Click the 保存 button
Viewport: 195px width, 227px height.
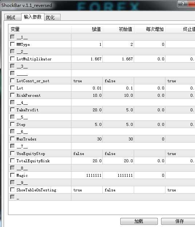pos(179,221)
